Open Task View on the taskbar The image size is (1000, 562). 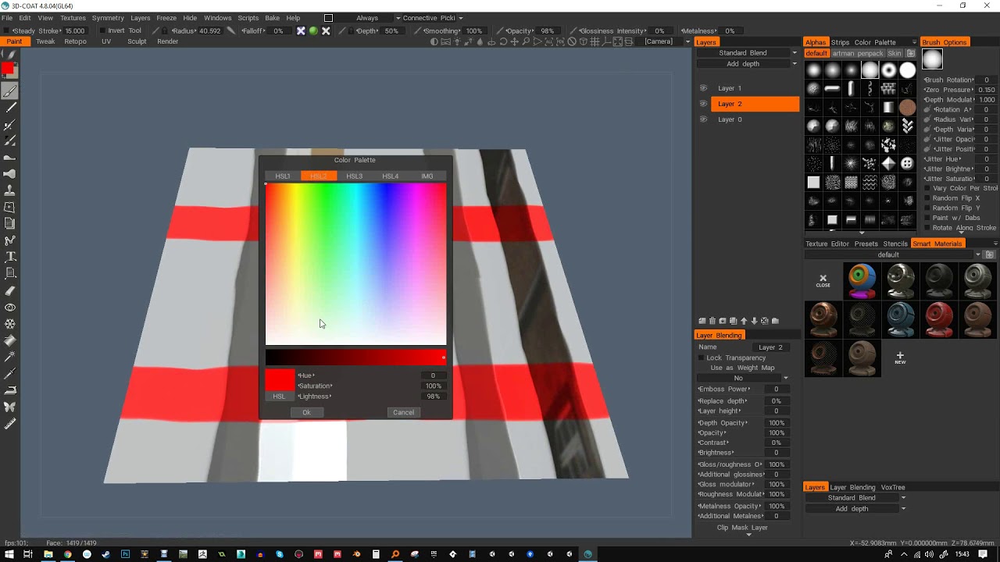pyautogui.click(x=28, y=554)
